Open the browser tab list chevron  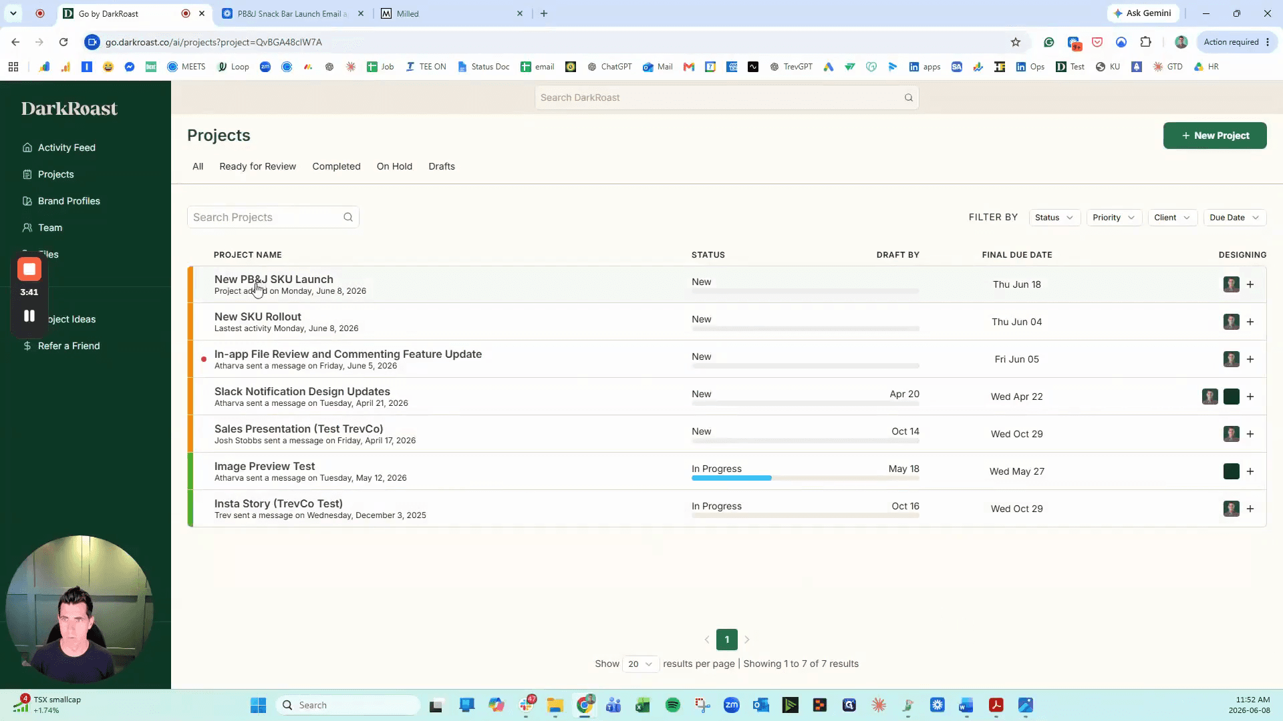(13, 13)
